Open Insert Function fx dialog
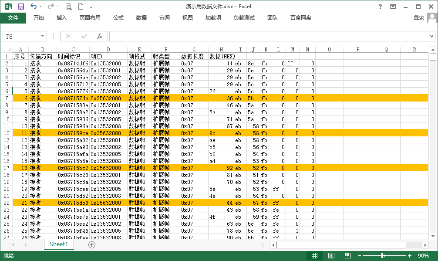The width and height of the screenshot is (438, 261). pos(100,36)
